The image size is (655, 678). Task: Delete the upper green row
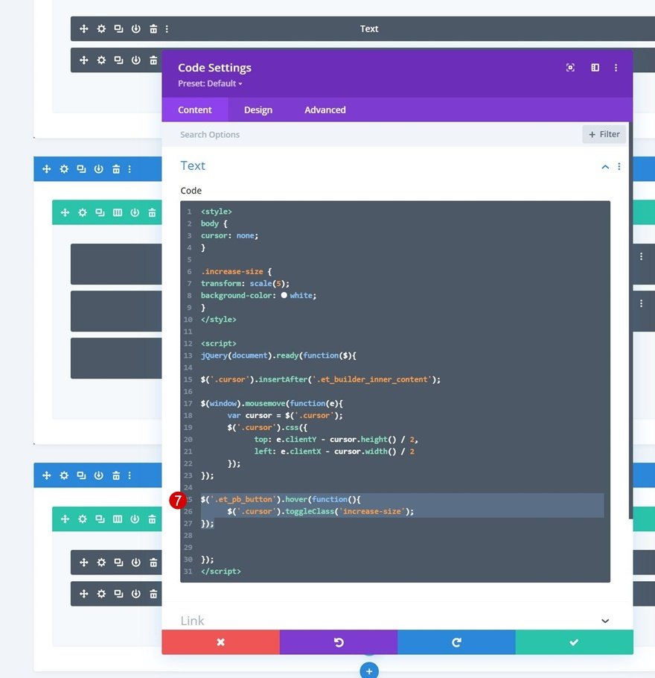152,212
